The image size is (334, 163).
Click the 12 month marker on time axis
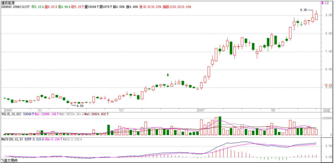121,110
